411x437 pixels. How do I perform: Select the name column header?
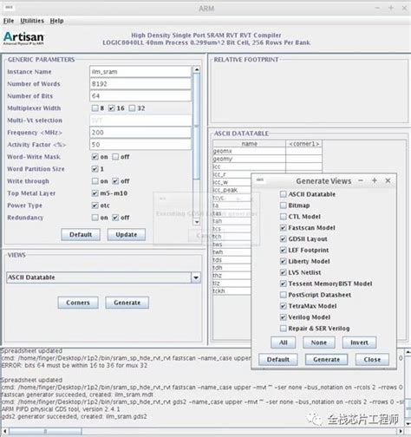click(250, 144)
